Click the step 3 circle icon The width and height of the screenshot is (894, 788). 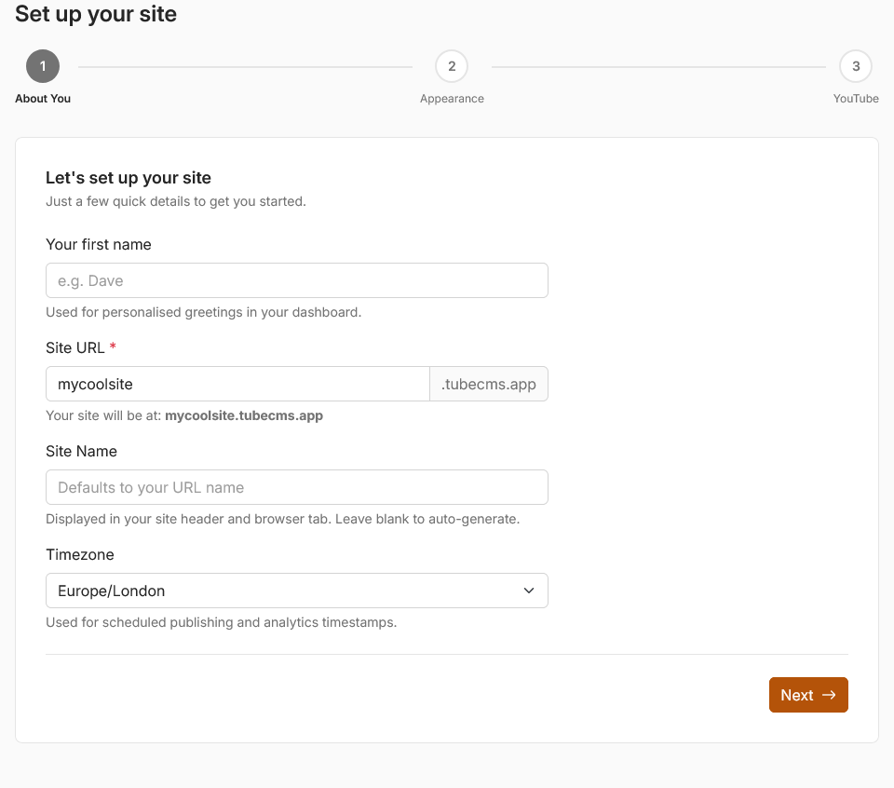pos(855,65)
